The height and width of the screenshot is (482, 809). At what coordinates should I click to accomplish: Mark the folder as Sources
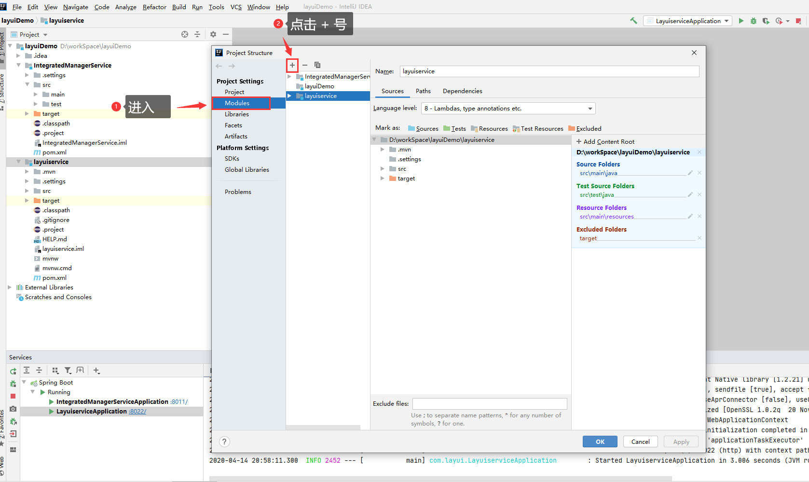click(423, 128)
